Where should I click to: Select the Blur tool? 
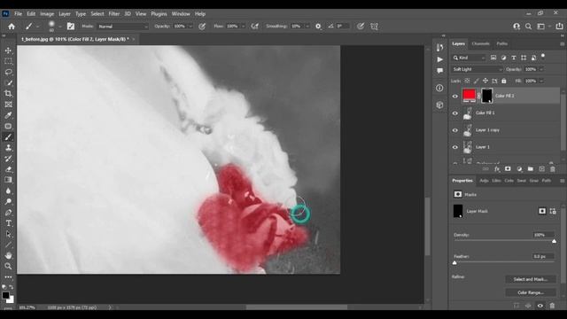(x=8, y=191)
